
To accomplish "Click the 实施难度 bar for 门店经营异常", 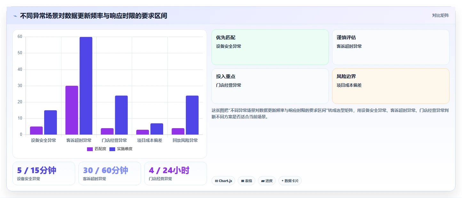I will [121, 115].
